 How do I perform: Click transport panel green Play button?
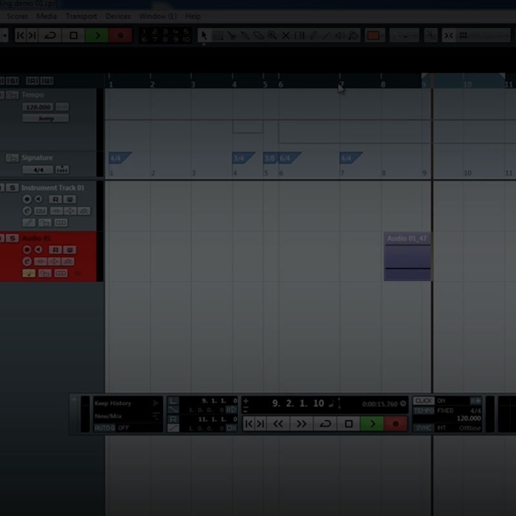pyautogui.click(x=372, y=424)
